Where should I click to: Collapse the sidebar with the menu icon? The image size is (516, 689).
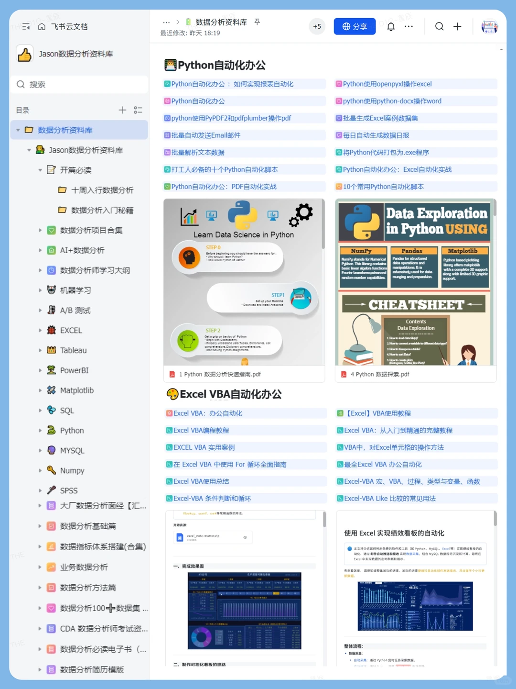point(26,27)
